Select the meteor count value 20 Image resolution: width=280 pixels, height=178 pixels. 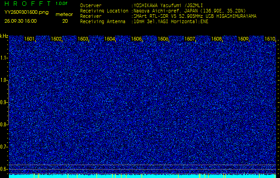(65, 21)
